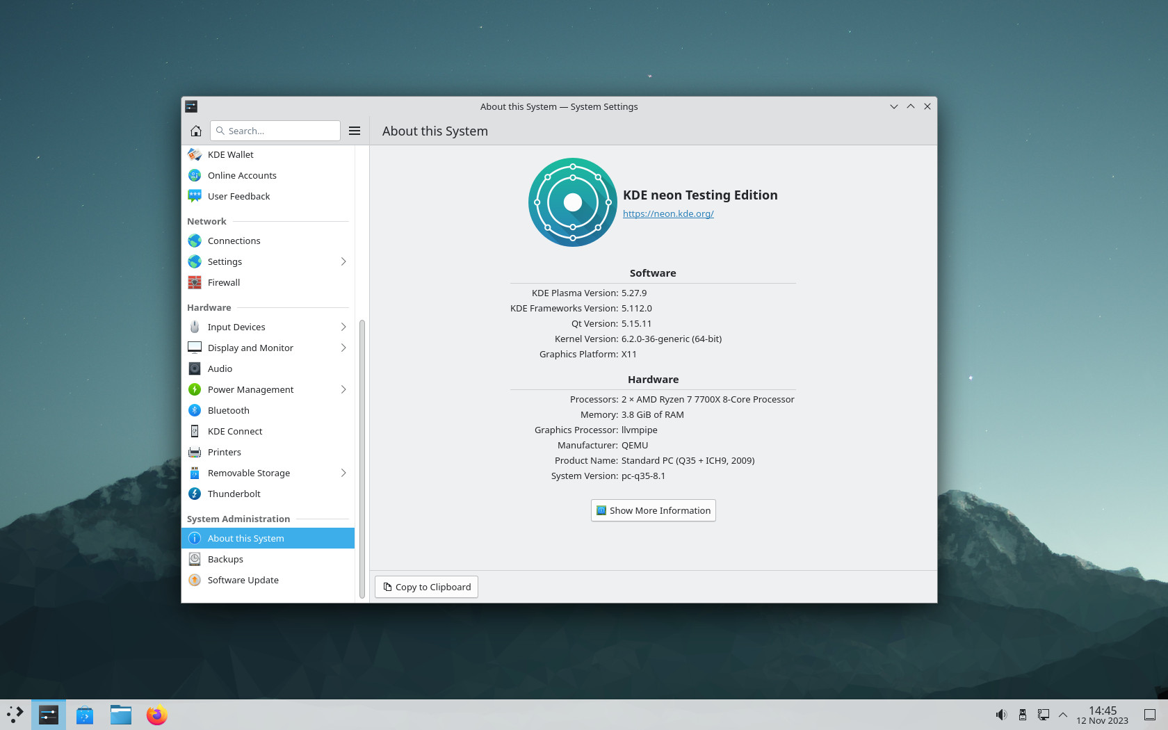Click the Firewall brick-wall icon
1168x730 pixels.
click(x=195, y=282)
